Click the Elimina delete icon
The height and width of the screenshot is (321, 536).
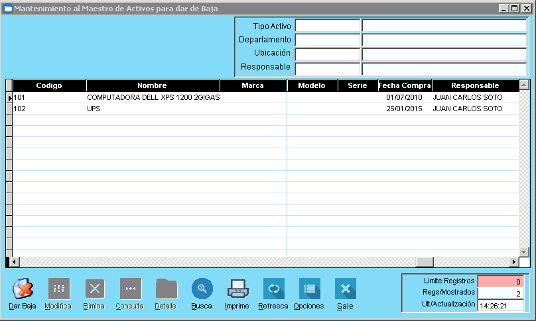tap(94, 289)
